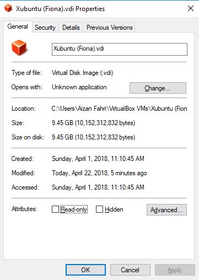Enable the Read-only checkbox

[55, 209]
